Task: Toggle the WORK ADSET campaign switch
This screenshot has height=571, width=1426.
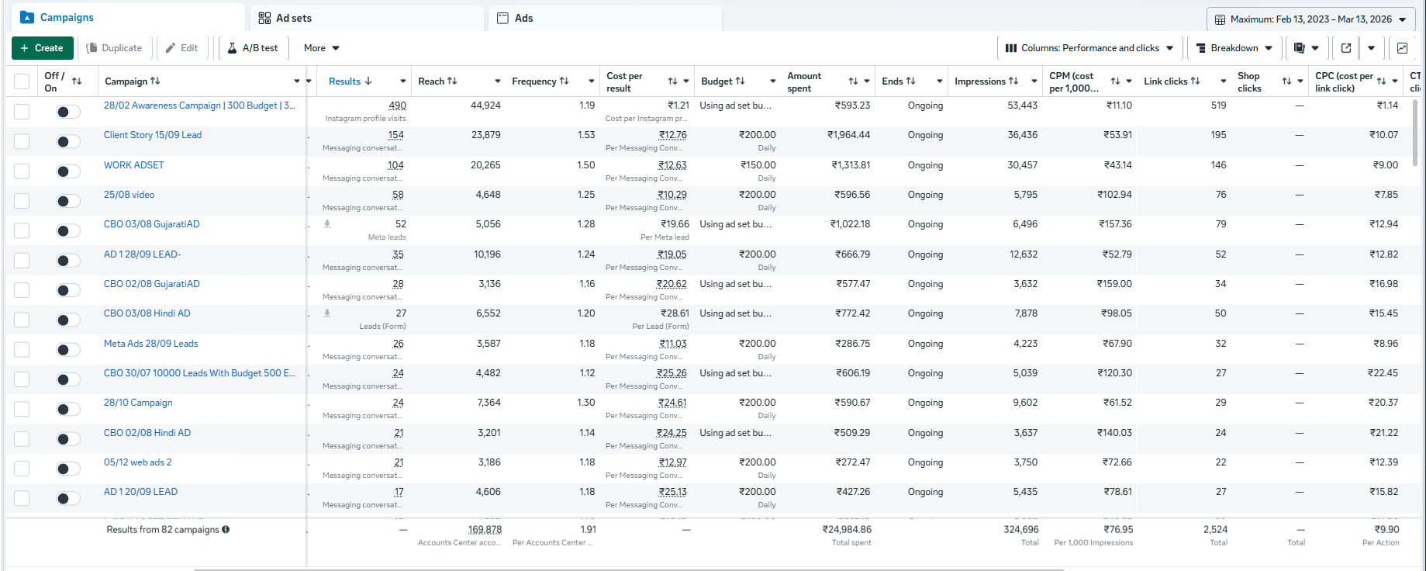Action: tap(68, 171)
